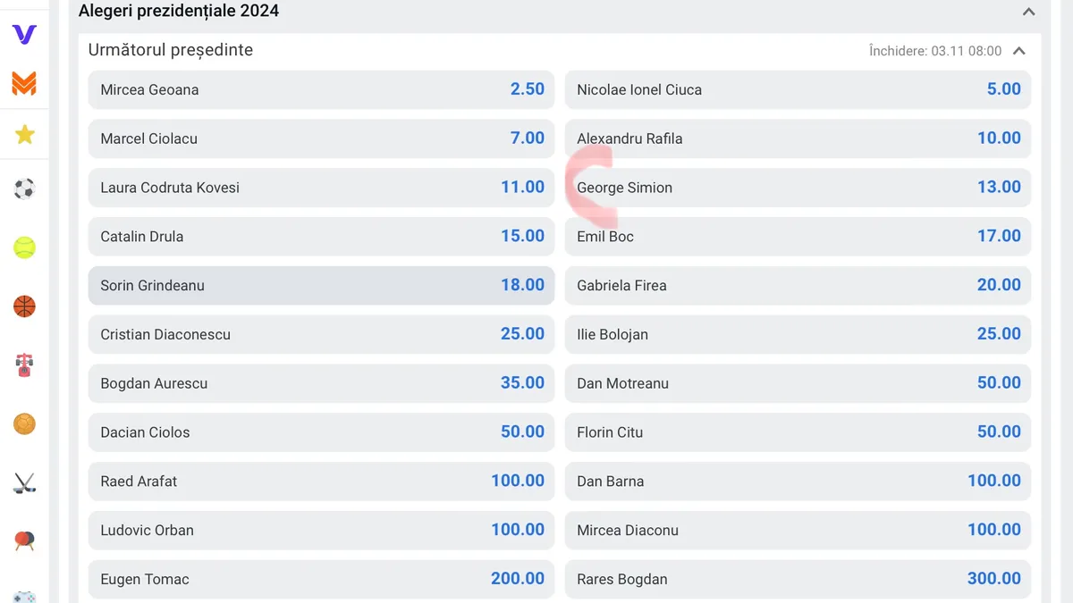Select the red motorsport icon in sidebar

coord(24,365)
